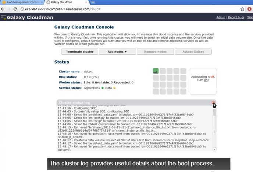
Task: Click the Galaxy Cloudman logo icon
Action: pyautogui.click(x=3, y=17)
